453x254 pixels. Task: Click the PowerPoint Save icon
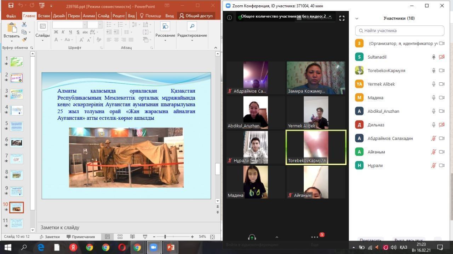[x=11, y=6]
